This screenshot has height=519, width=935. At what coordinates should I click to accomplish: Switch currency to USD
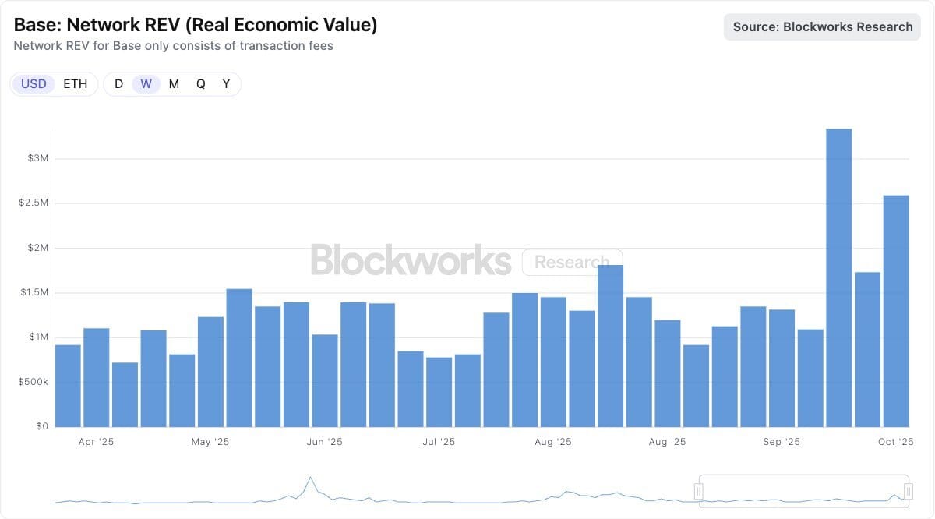pyautogui.click(x=34, y=84)
